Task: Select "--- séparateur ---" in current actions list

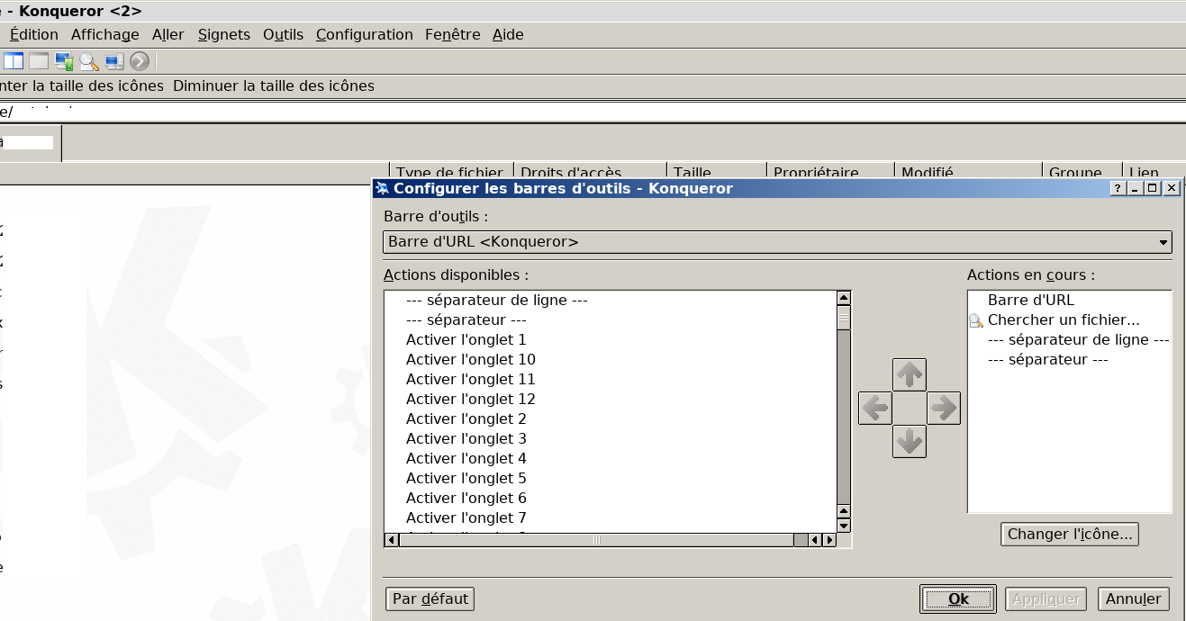Action: (1047, 359)
